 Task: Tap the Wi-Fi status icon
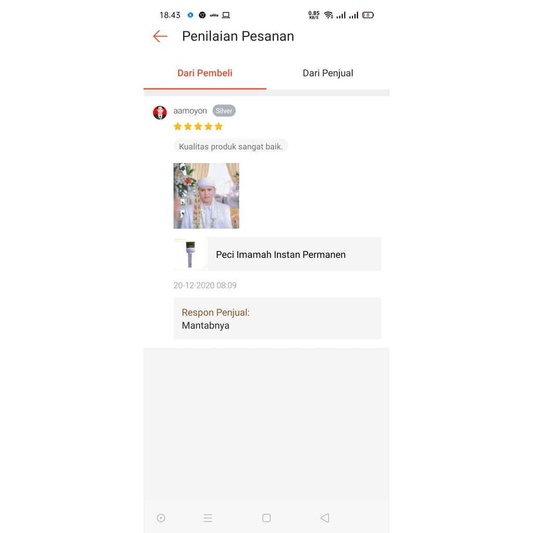click(328, 15)
